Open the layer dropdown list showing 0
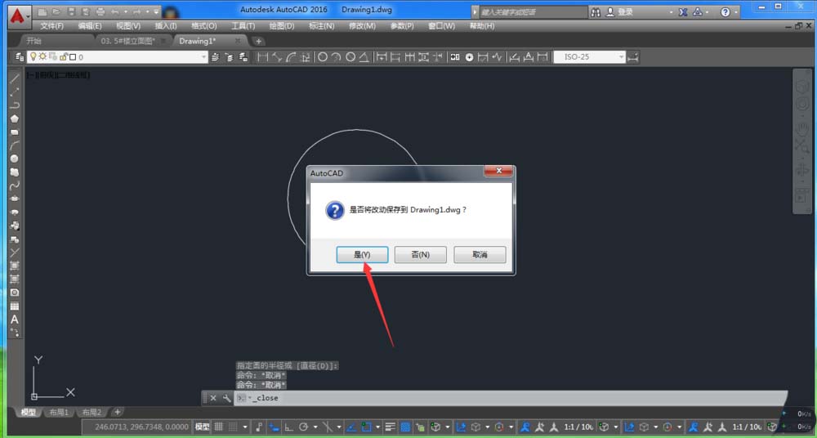The height and width of the screenshot is (438, 817). tap(118, 57)
